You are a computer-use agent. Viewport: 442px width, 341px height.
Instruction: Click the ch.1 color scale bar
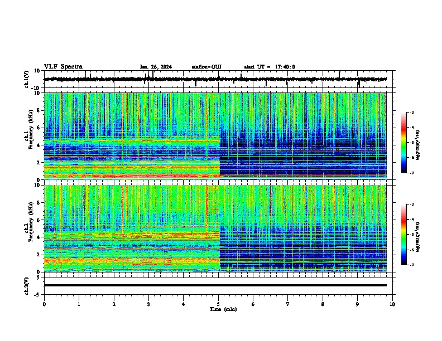(404, 143)
